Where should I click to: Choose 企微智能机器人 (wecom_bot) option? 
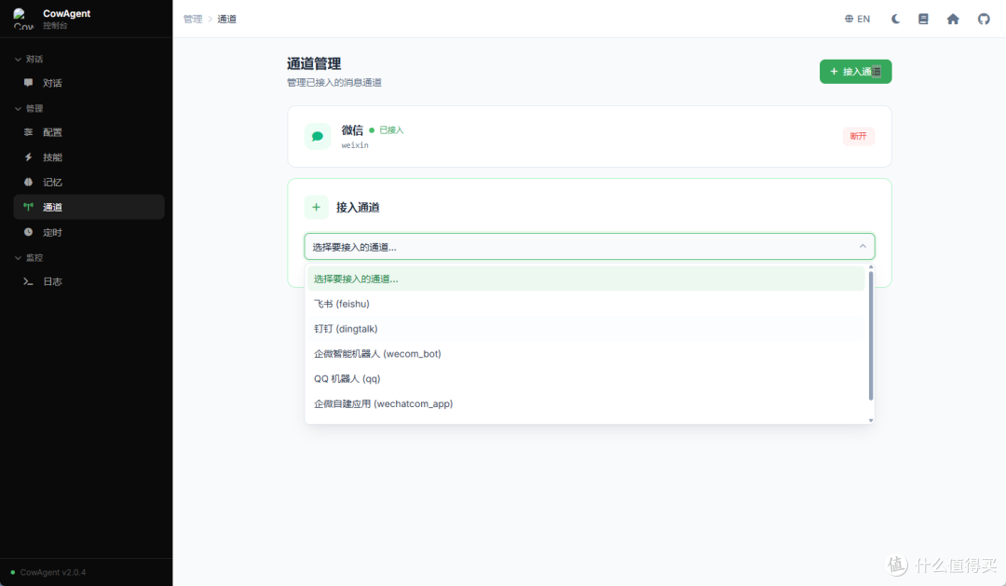pos(586,354)
